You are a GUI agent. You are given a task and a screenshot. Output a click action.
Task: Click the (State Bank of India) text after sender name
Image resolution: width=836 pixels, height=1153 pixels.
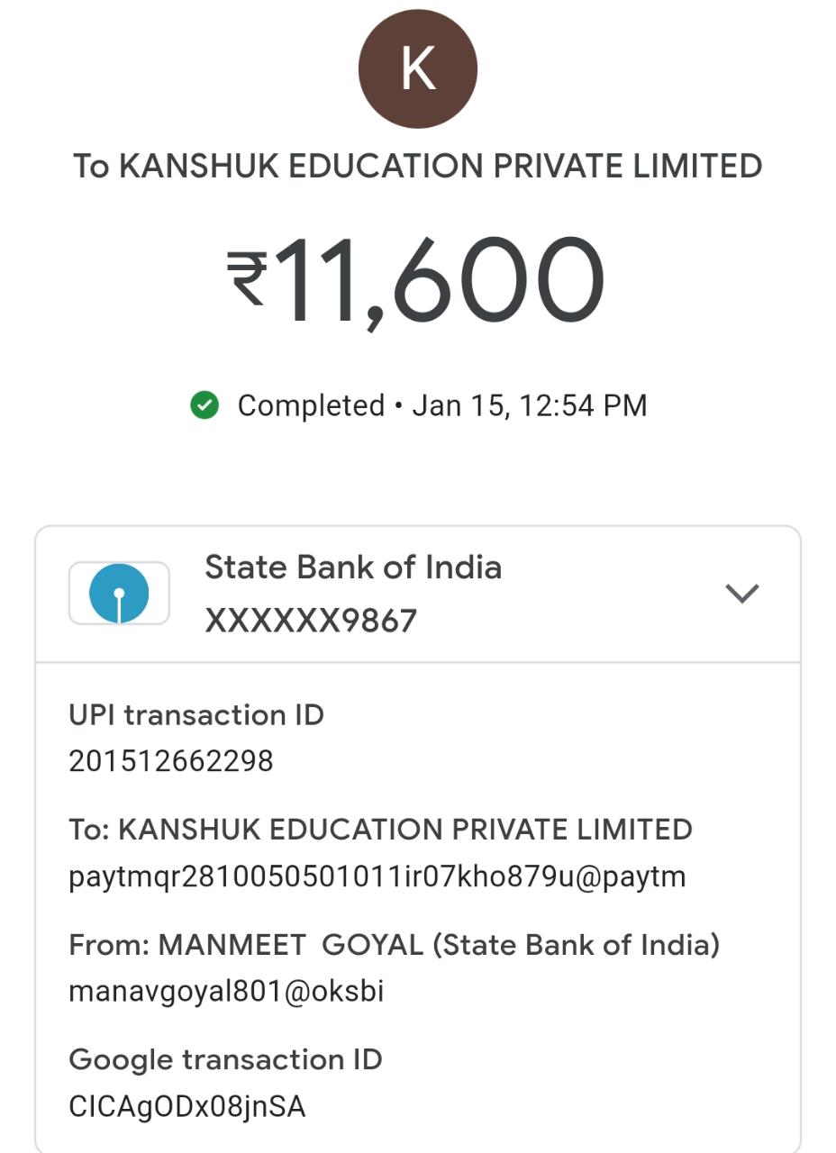pos(577,945)
